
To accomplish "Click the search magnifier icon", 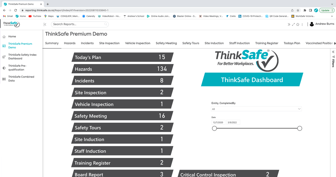I will tap(105, 24).
